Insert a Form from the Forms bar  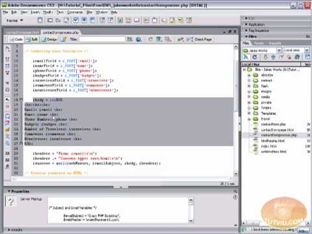click(x=40, y=20)
